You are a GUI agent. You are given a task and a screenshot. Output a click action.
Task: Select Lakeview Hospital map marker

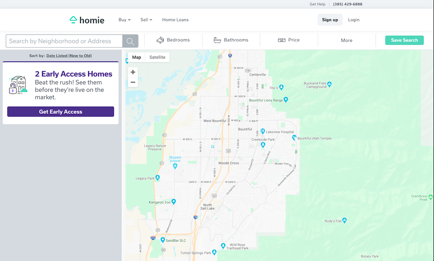263,131
